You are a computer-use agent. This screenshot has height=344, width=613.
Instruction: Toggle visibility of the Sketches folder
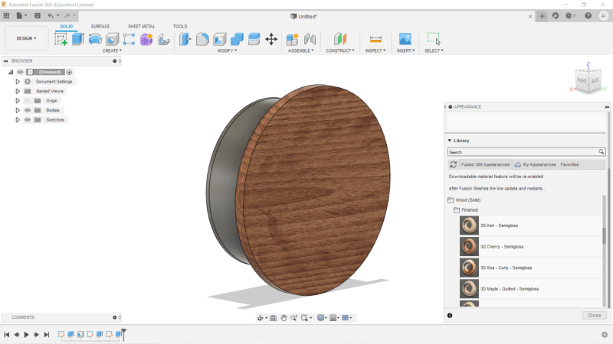pyautogui.click(x=28, y=120)
